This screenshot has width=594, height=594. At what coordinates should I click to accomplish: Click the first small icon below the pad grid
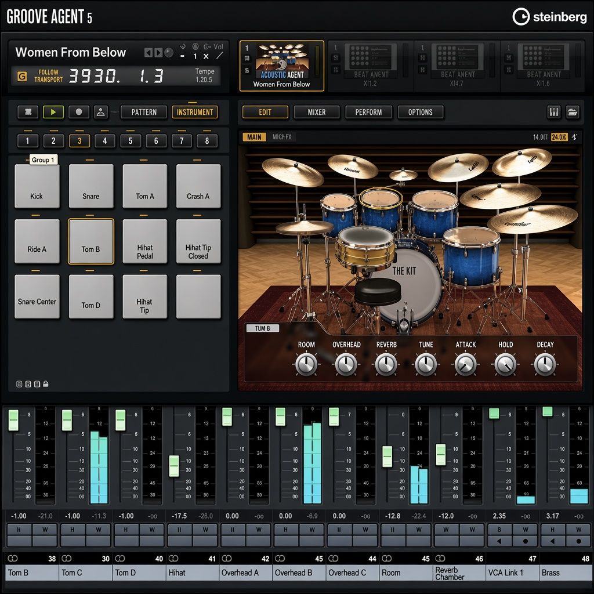[19, 384]
